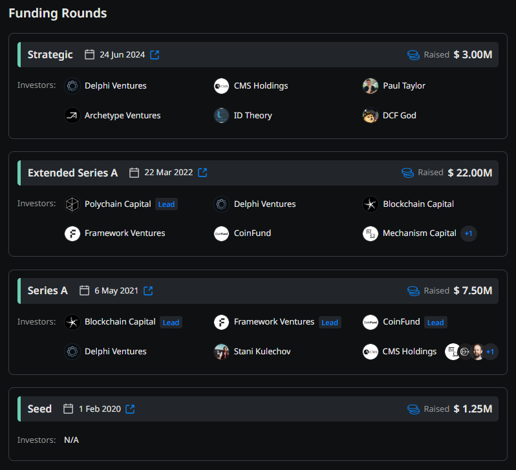Viewport: 516px width, 470px height.
Task: Click Mechanism Capital logo in Extended Series A
Action: [x=371, y=233]
